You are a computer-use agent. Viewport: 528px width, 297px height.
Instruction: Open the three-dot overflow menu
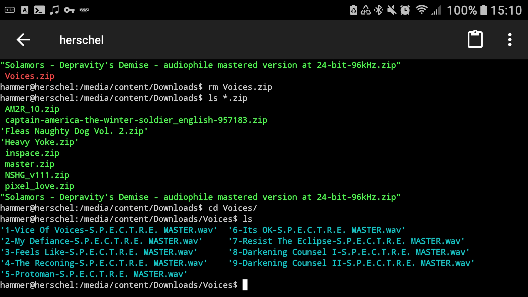tap(510, 40)
